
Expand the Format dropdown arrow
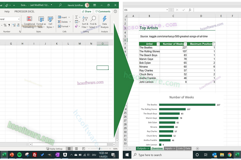(x=70, y=26)
